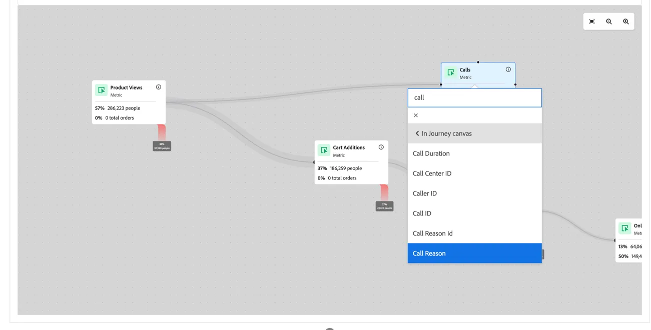
Task: Click the search field containing "call"
Action: [475, 97]
